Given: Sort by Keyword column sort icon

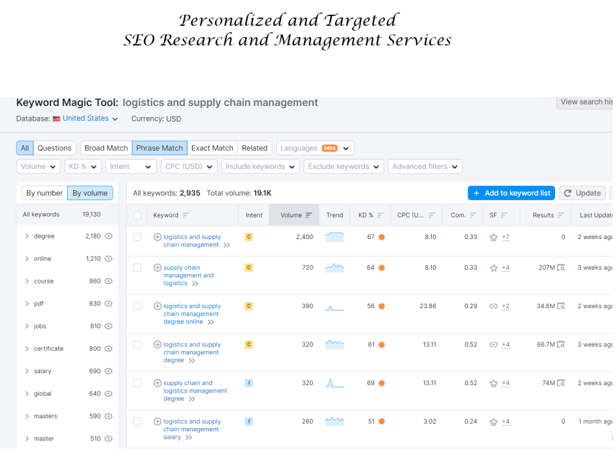Looking at the screenshot, I should 186,215.
